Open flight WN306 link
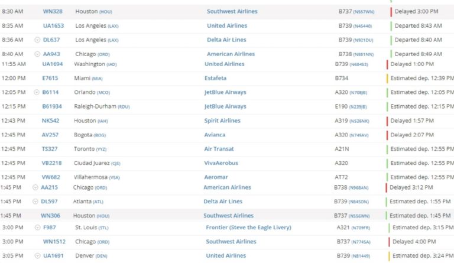This screenshot has width=454, height=263. coord(50,216)
